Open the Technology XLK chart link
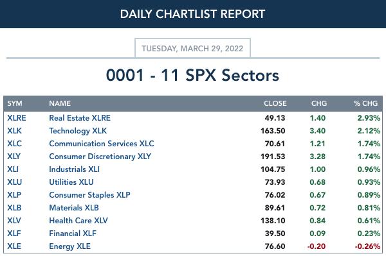Screen dimensions: 386x256 point(78,131)
